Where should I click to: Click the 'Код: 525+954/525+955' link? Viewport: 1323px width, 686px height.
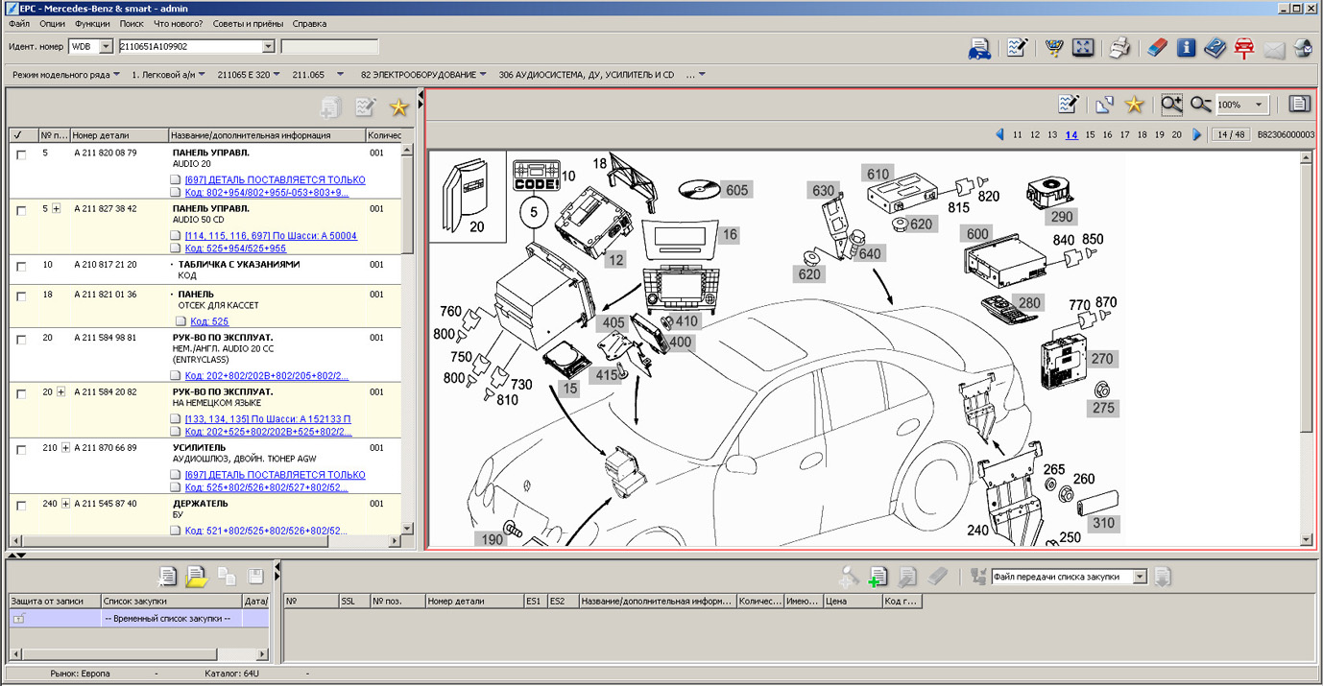[235, 248]
